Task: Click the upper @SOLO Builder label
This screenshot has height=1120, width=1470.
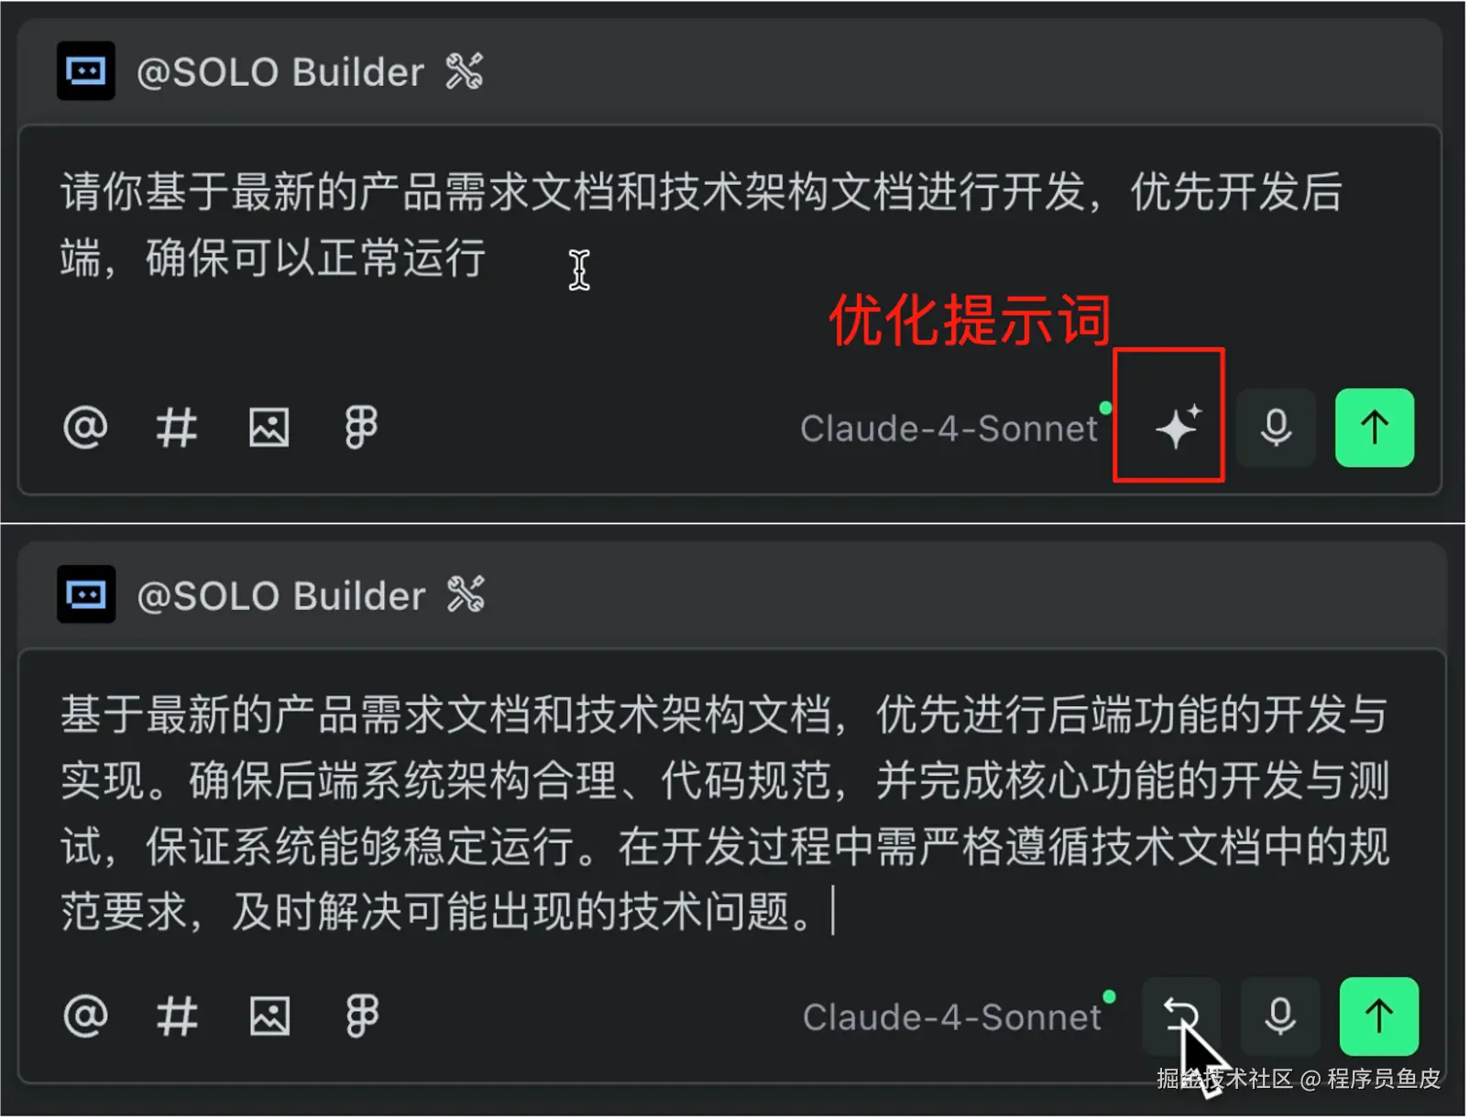Action: [x=280, y=72]
